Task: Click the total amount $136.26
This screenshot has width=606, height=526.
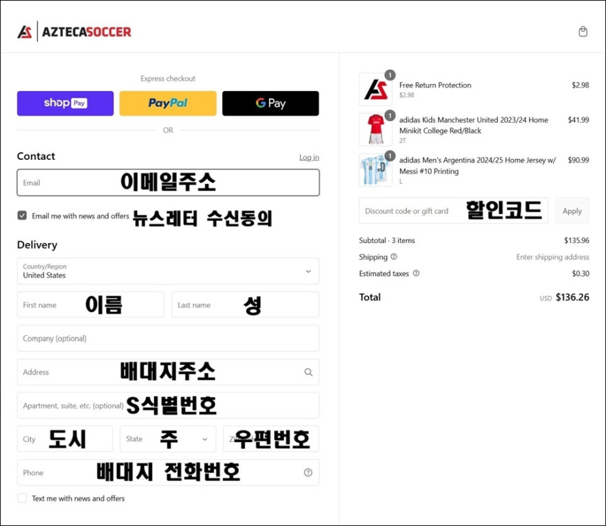Action: (572, 297)
